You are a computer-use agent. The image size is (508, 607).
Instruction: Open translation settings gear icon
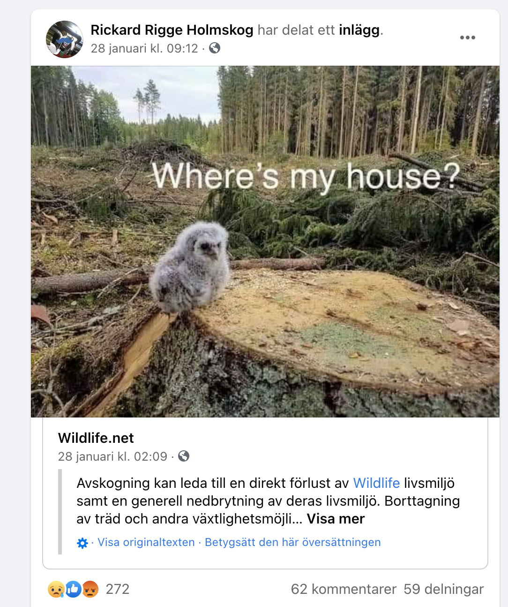(82, 543)
